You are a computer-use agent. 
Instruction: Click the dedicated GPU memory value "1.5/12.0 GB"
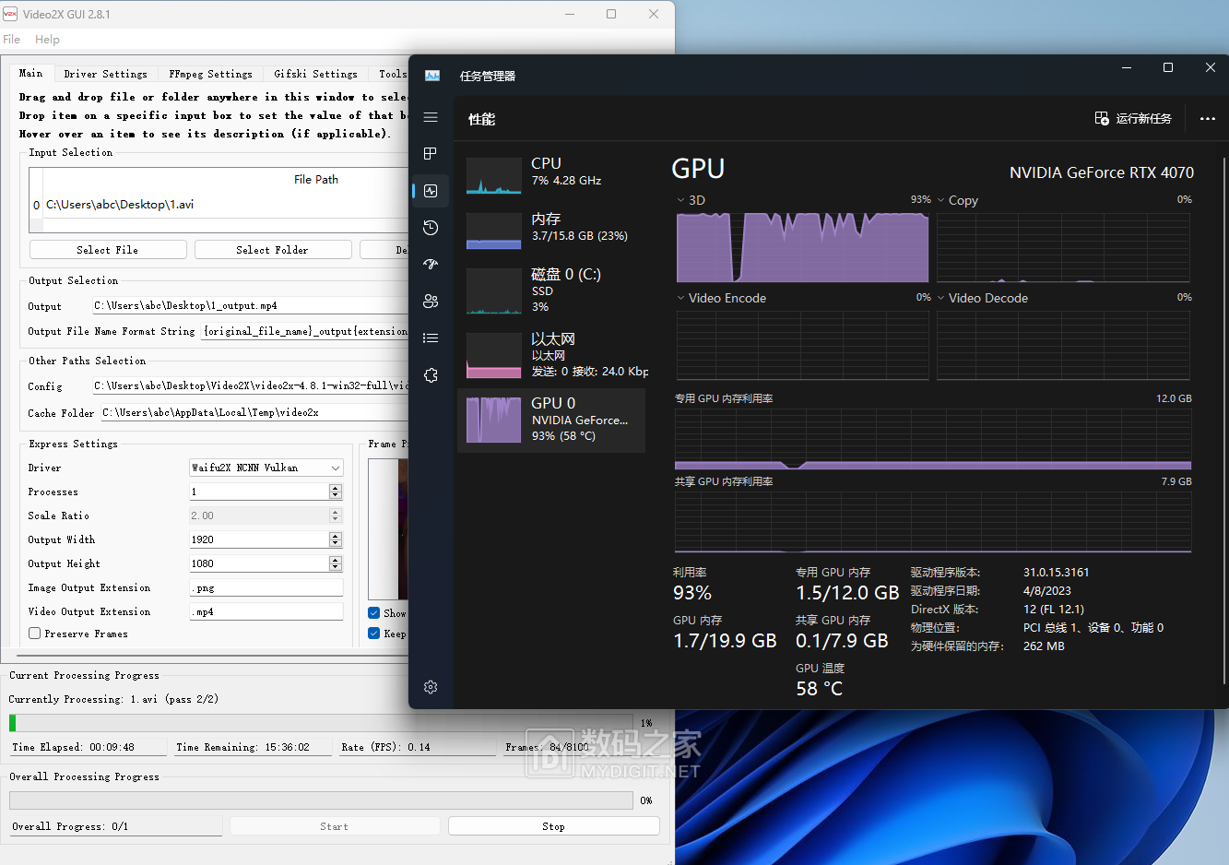tap(847, 593)
